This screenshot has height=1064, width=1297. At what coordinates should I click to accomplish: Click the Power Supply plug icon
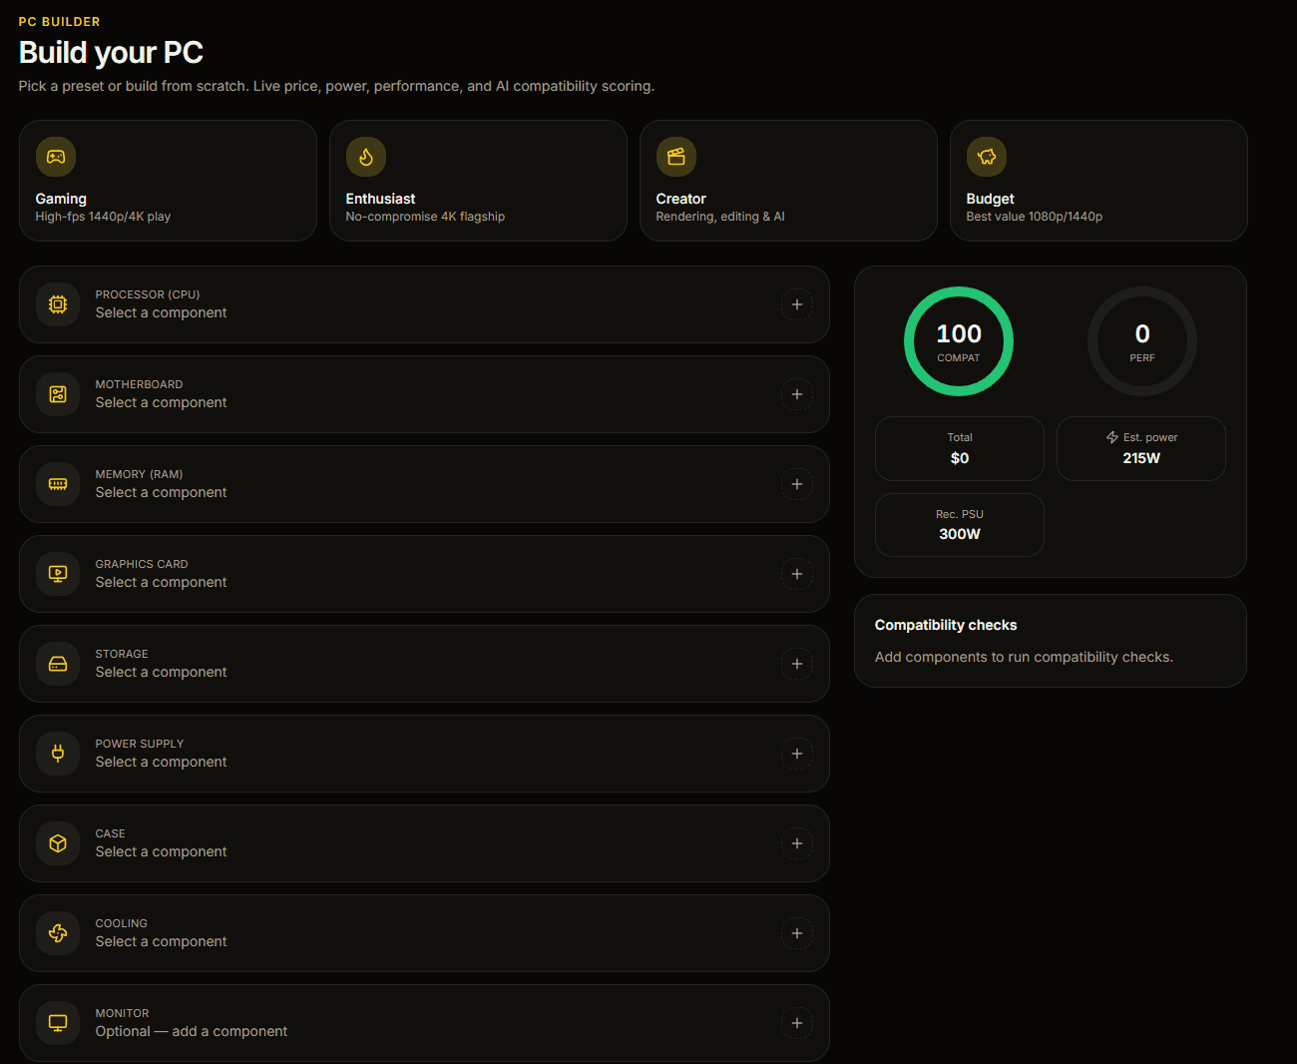pyautogui.click(x=58, y=754)
